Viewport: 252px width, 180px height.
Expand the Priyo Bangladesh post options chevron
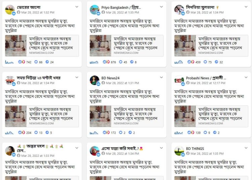pos(161,7)
